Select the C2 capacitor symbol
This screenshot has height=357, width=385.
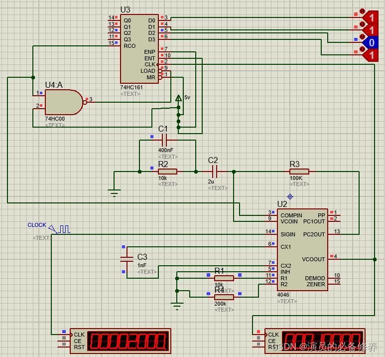click(214, 172)
